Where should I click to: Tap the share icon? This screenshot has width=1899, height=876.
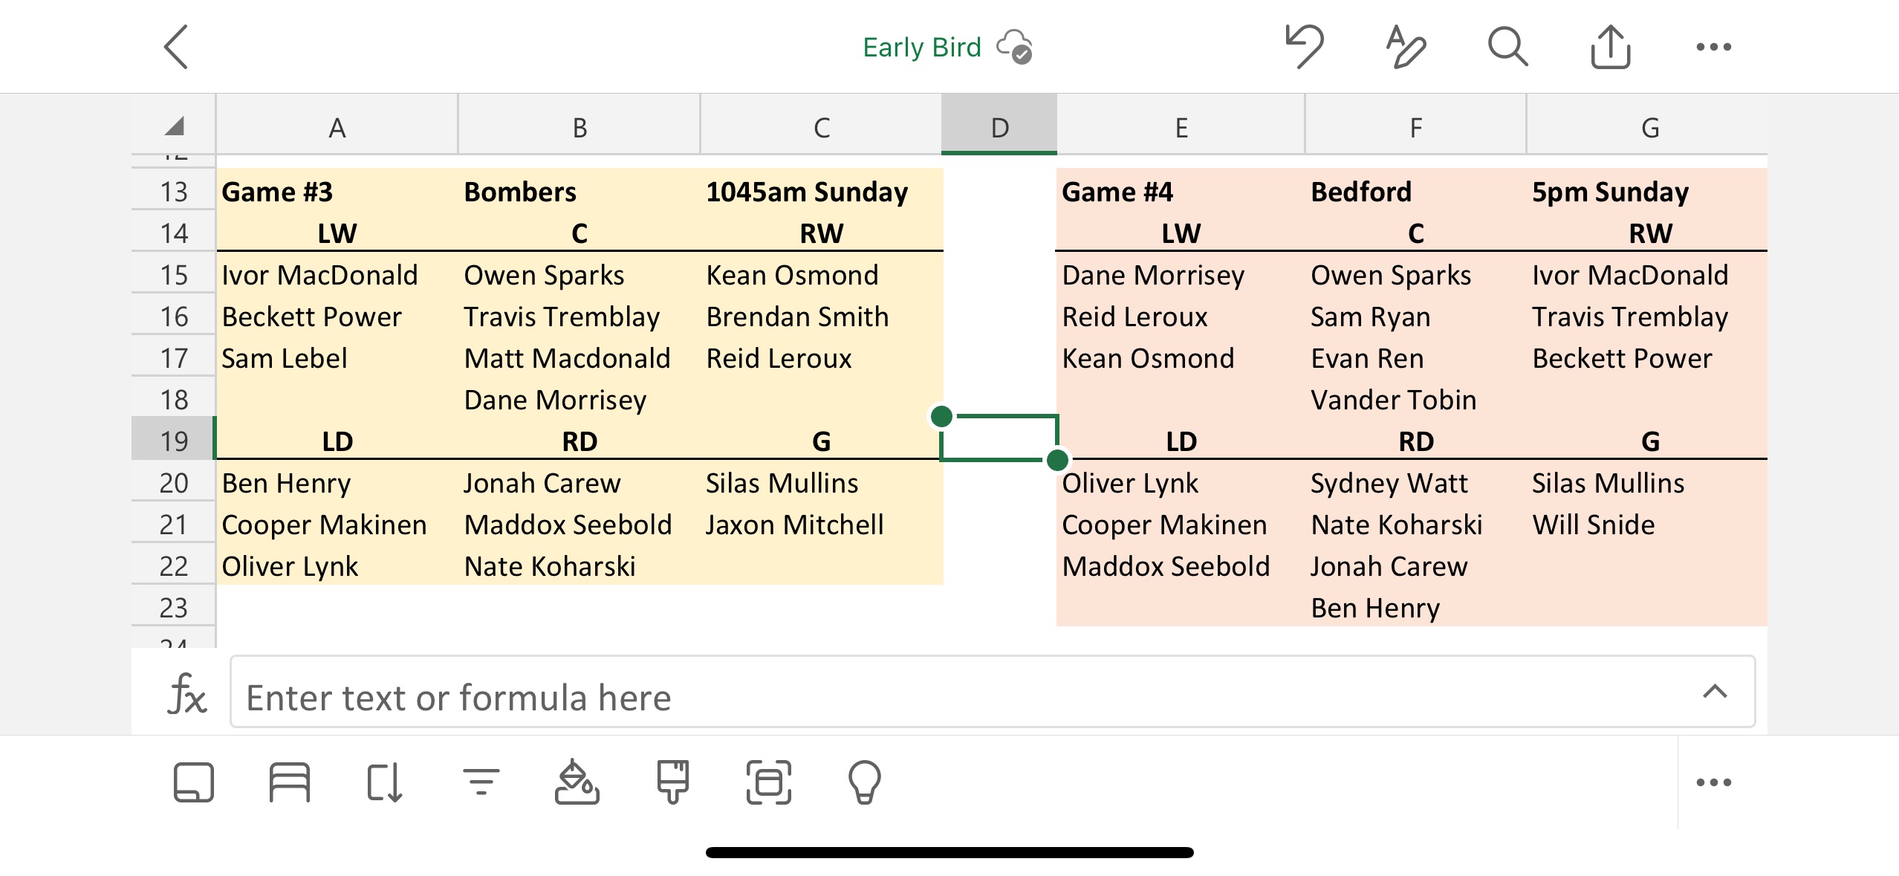coord(1610,47)
